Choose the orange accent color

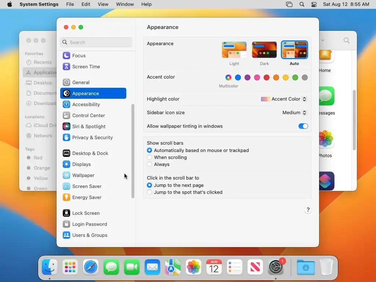pyautogui.click(x=276, y=77)
